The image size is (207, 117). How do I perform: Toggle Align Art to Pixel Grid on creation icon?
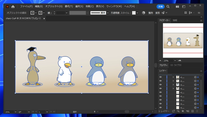point(190,13)
